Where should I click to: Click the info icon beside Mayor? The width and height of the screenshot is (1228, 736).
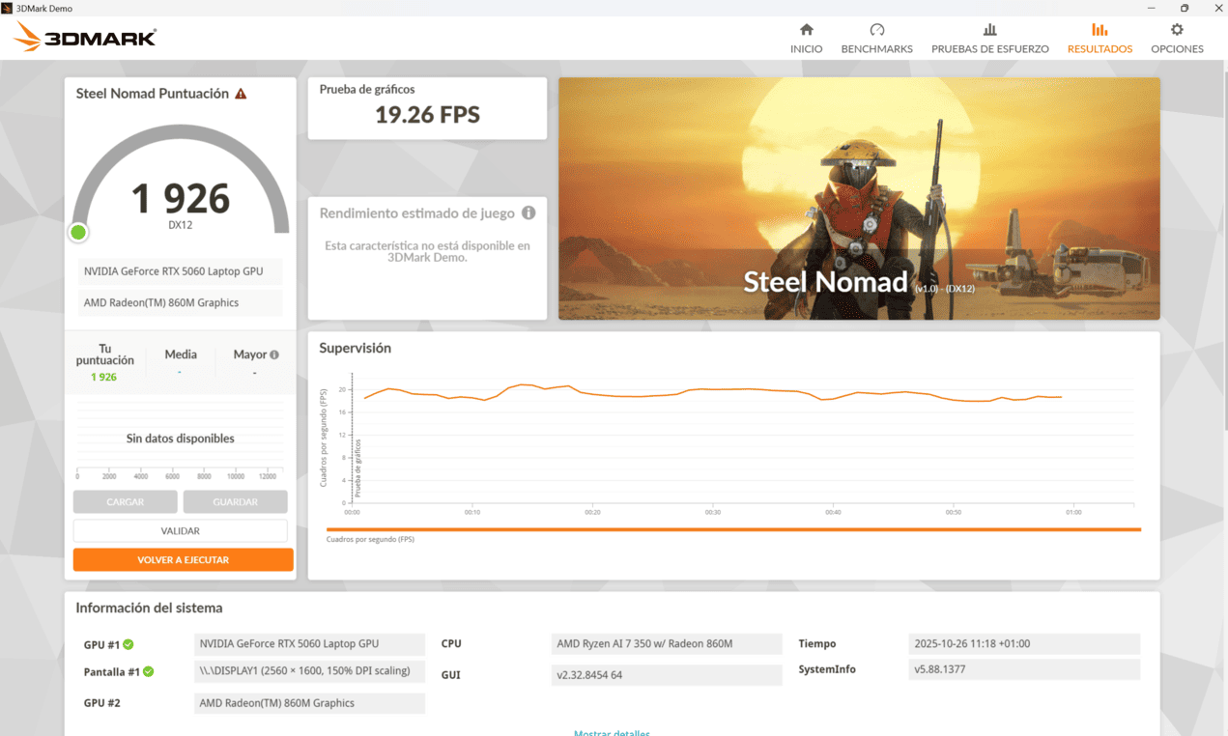coord(274,354)
